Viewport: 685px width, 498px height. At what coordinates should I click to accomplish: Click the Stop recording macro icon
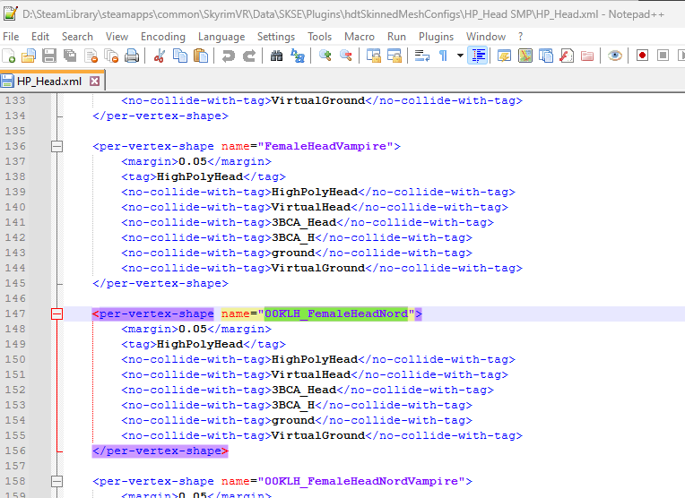663,56
